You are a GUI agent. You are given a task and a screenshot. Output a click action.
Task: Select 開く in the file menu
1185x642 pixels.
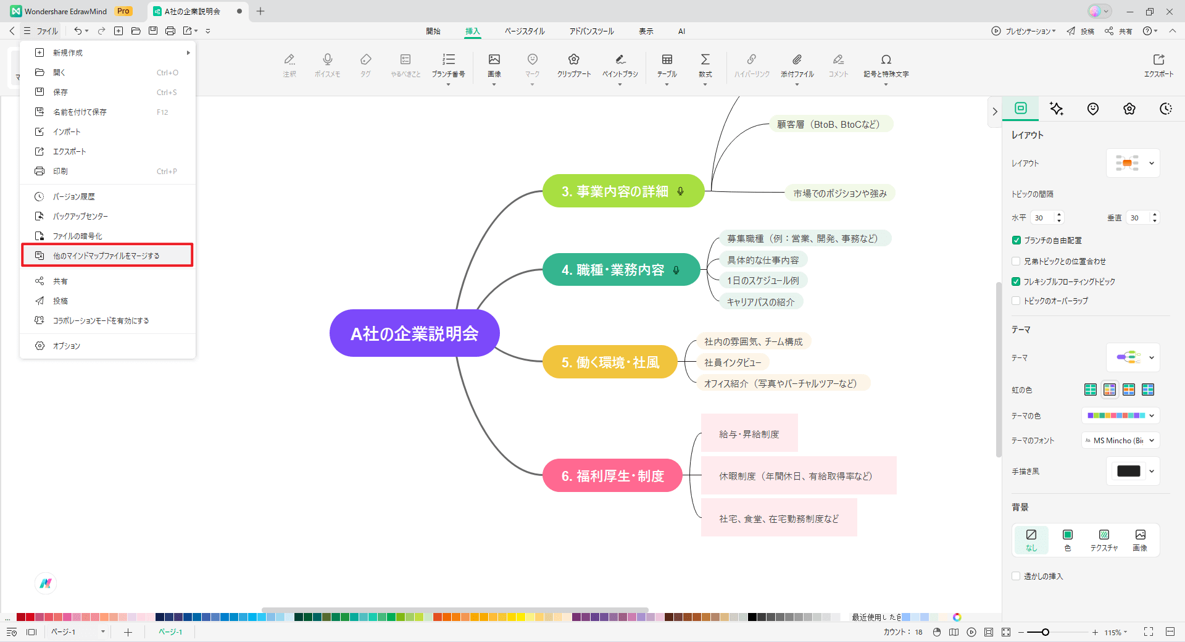(107, 73)
